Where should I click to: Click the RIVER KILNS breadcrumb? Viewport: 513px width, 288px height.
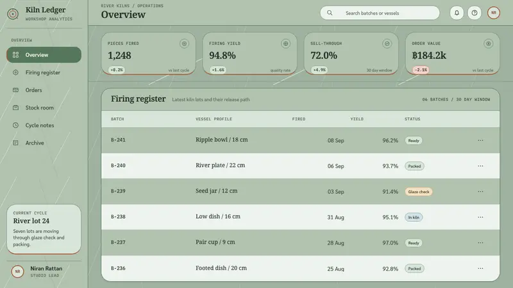tap(115, 6)
